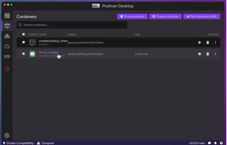227x145 pixels.
Task: Open Settings gear in sidebar
Action: pos(7,135)
